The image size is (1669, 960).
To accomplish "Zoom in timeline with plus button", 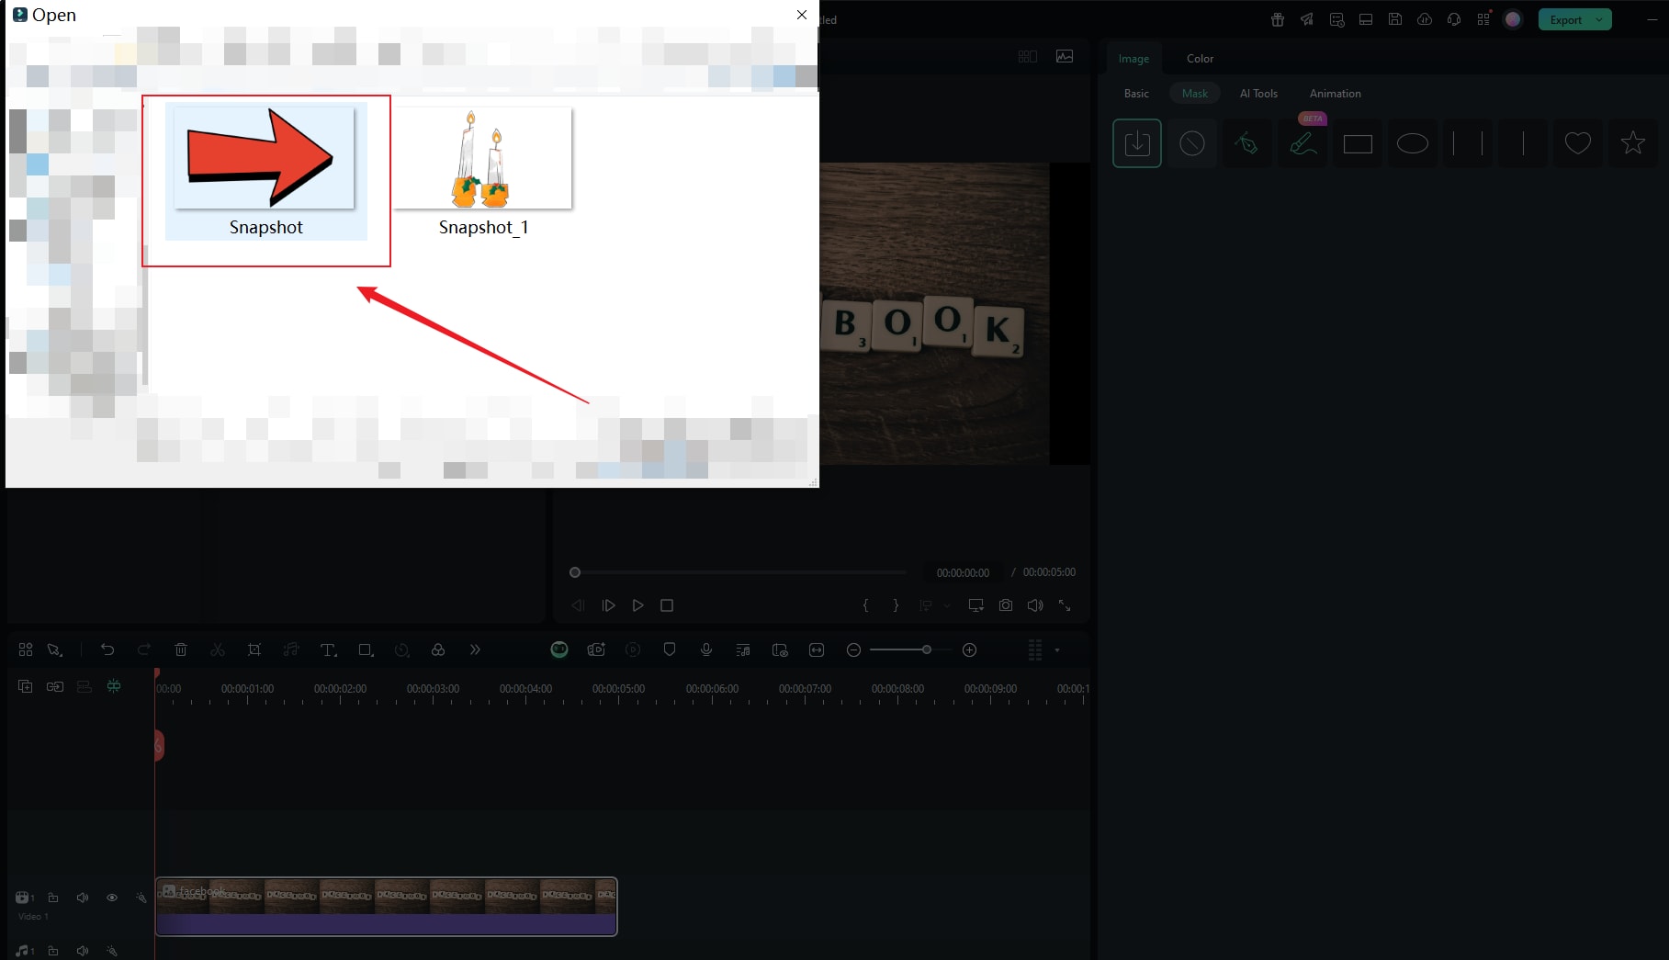I will [x=969, y=649].
